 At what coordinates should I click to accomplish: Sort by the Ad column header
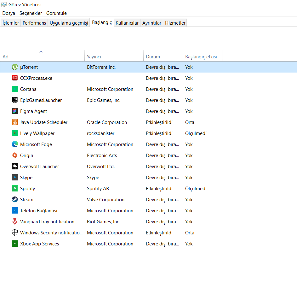tap(43, 56)
